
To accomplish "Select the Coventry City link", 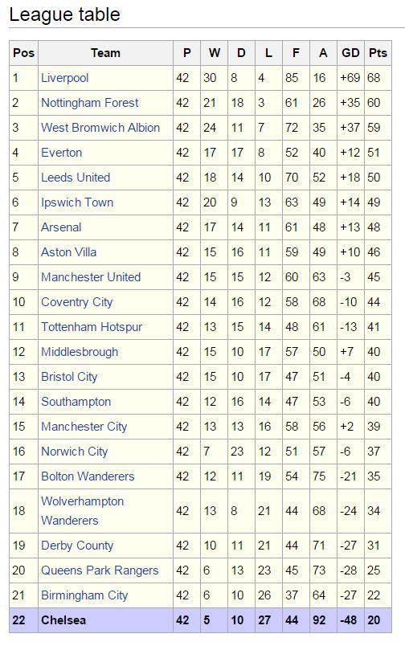I will point(76,302).
